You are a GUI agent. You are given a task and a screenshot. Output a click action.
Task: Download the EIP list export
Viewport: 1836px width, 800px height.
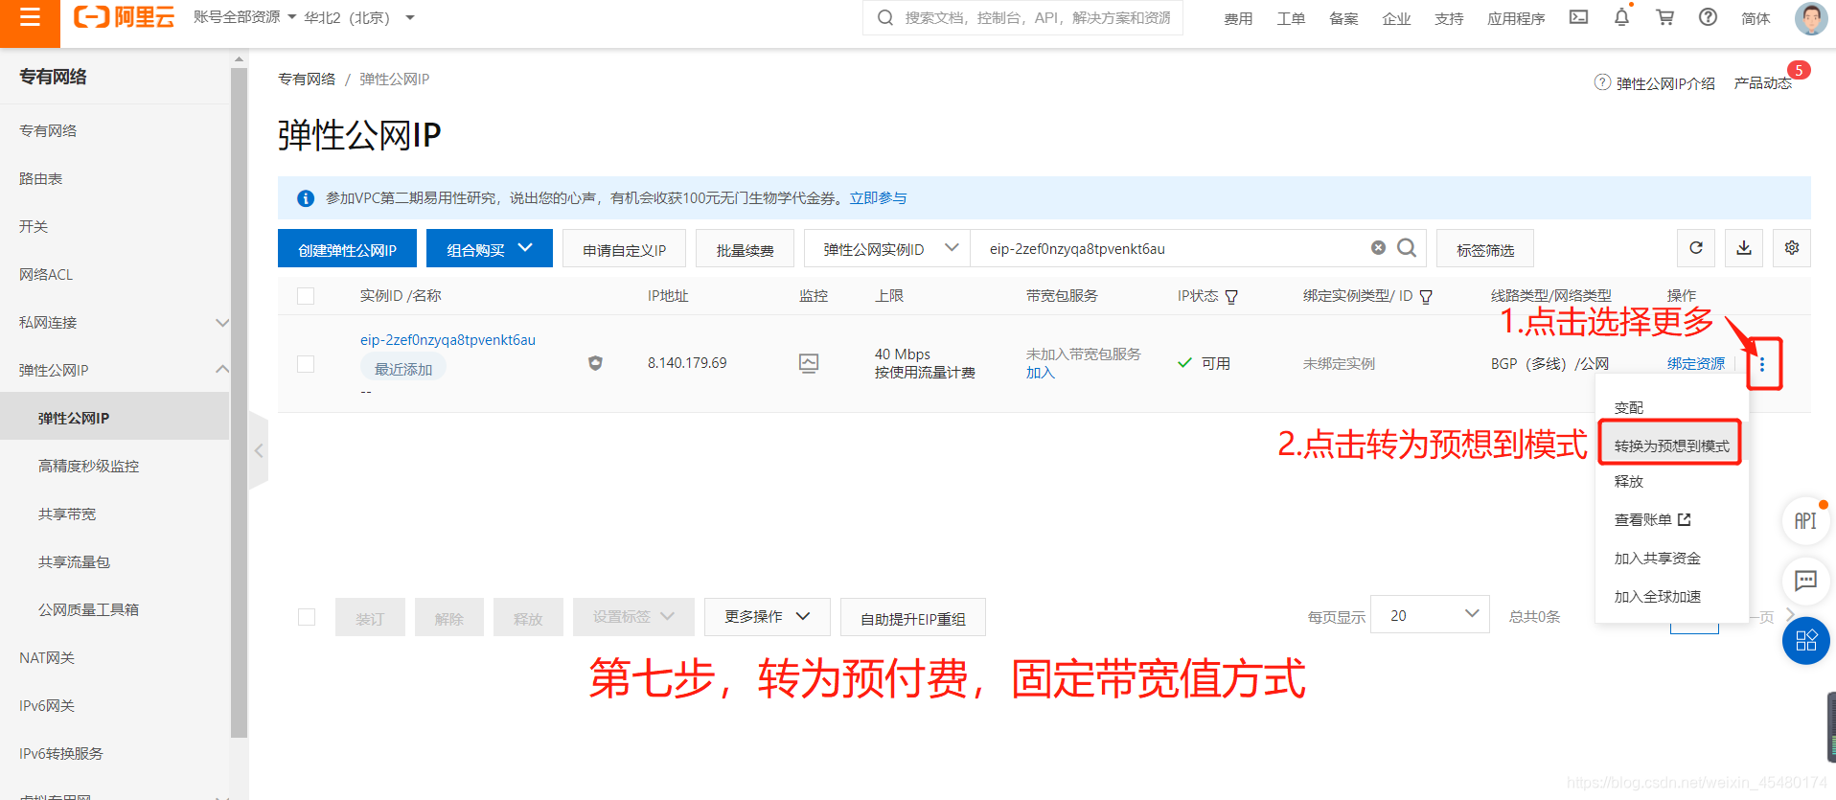coord(1744,248)
